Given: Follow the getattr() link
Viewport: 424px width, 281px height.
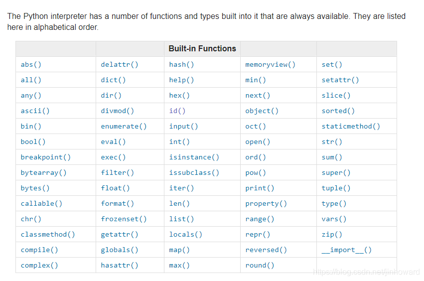Looking at the screenshot, I should (120, 234).
